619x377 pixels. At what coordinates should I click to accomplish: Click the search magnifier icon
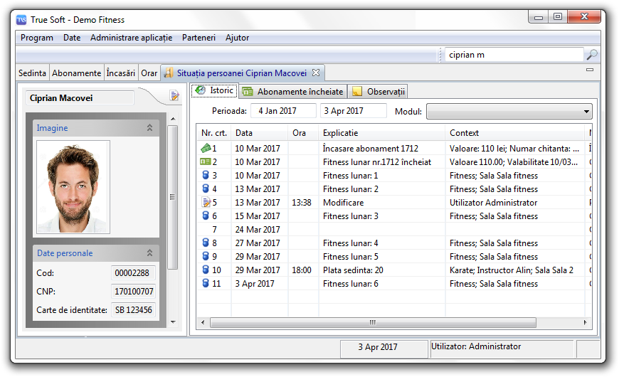pyautogui.click(x=591, y=55)
